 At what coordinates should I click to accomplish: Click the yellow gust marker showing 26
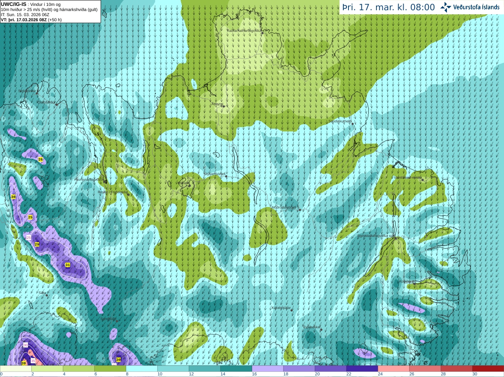point(40,159)
